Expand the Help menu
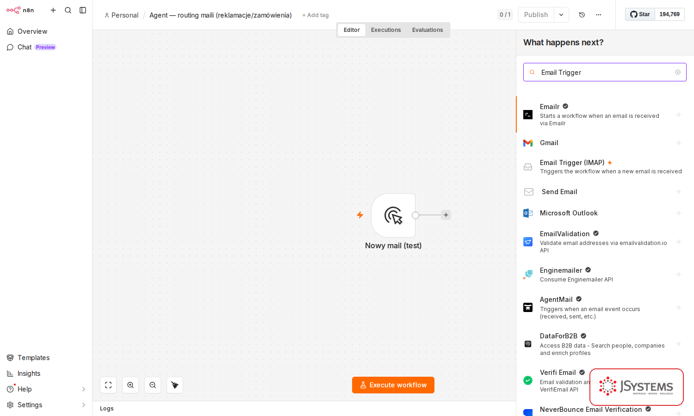Viewport: 694px width, 416px height. point(46,389)
